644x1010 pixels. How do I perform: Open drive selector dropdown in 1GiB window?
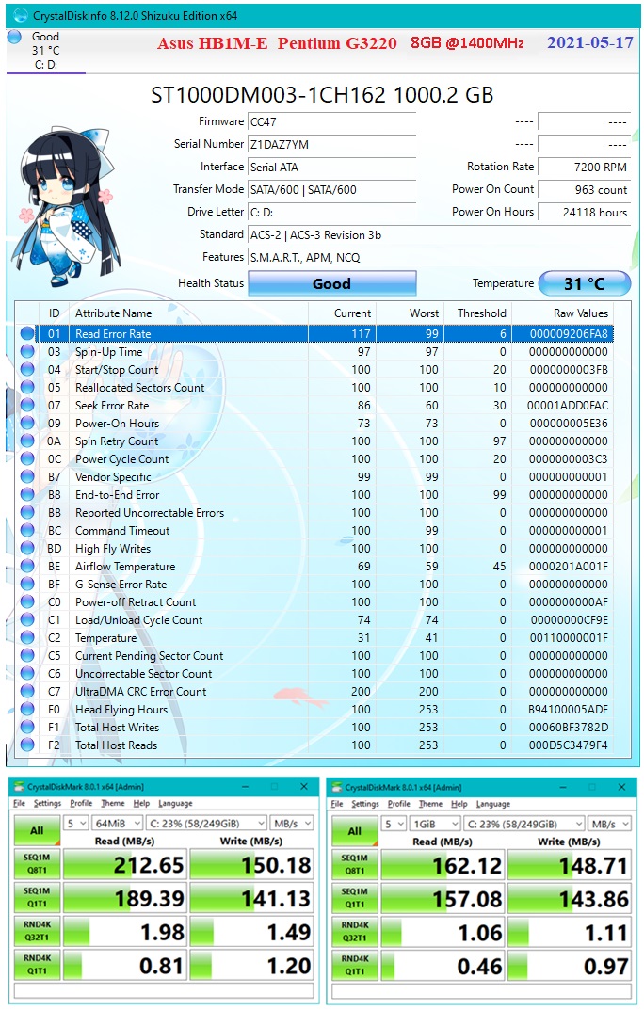(x=524, y=824)
